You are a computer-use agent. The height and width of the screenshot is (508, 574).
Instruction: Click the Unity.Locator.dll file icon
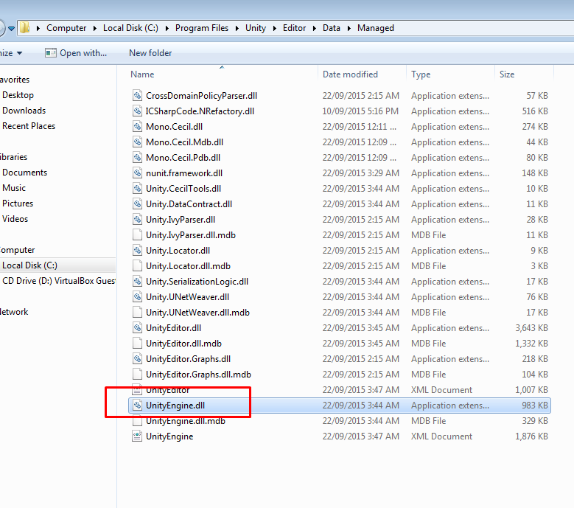click(137, 251)
